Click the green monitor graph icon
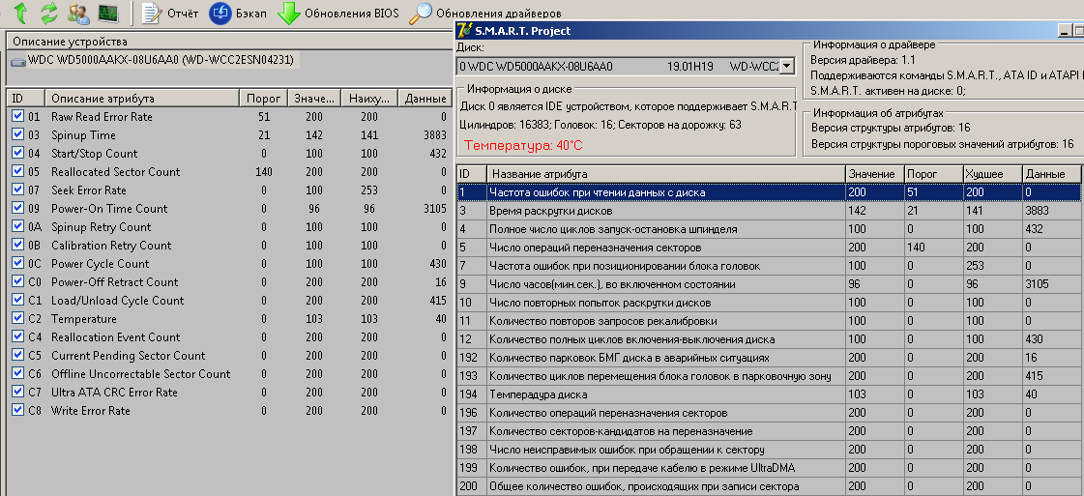This screenshot has width=1084, height=496. (x=107, y=13)
